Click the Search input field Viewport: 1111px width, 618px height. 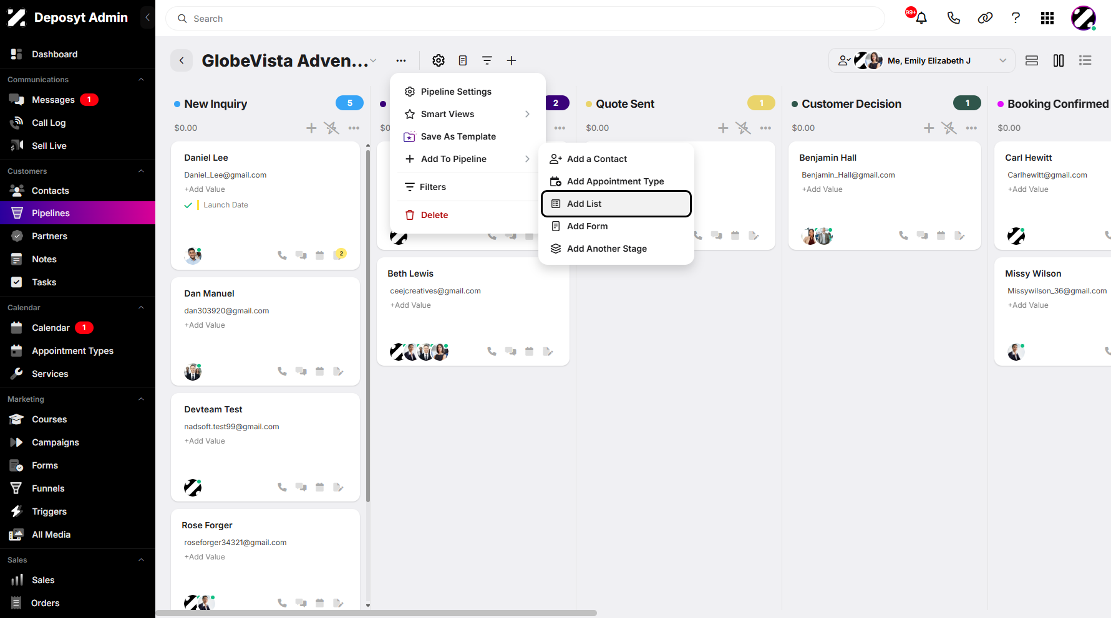(525, 19)
